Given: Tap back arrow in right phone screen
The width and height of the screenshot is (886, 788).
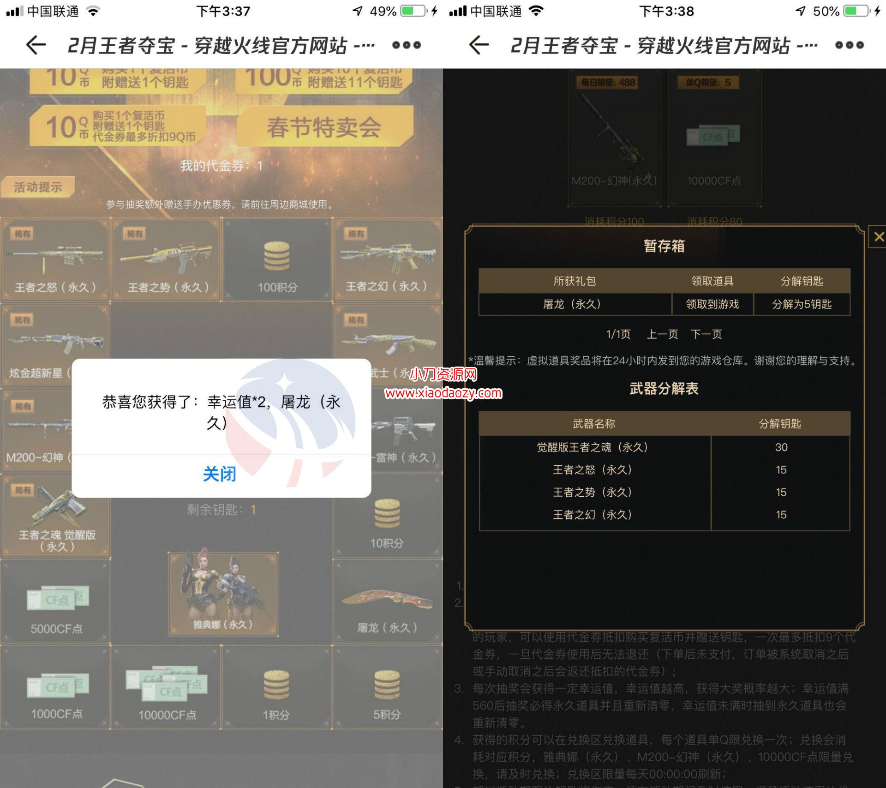Looking at the screenshot, I should point(479,45).
